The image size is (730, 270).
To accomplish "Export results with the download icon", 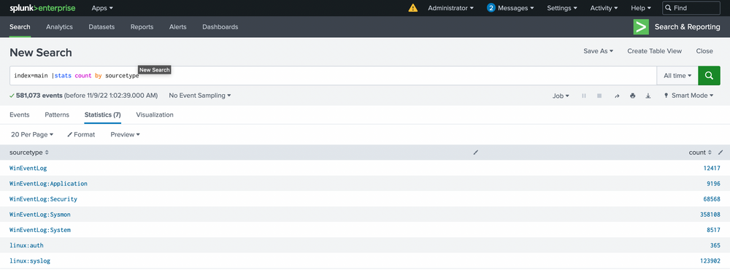I will point(648,96).
